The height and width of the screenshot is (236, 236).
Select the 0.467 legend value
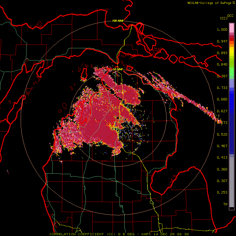coord(222,146)
